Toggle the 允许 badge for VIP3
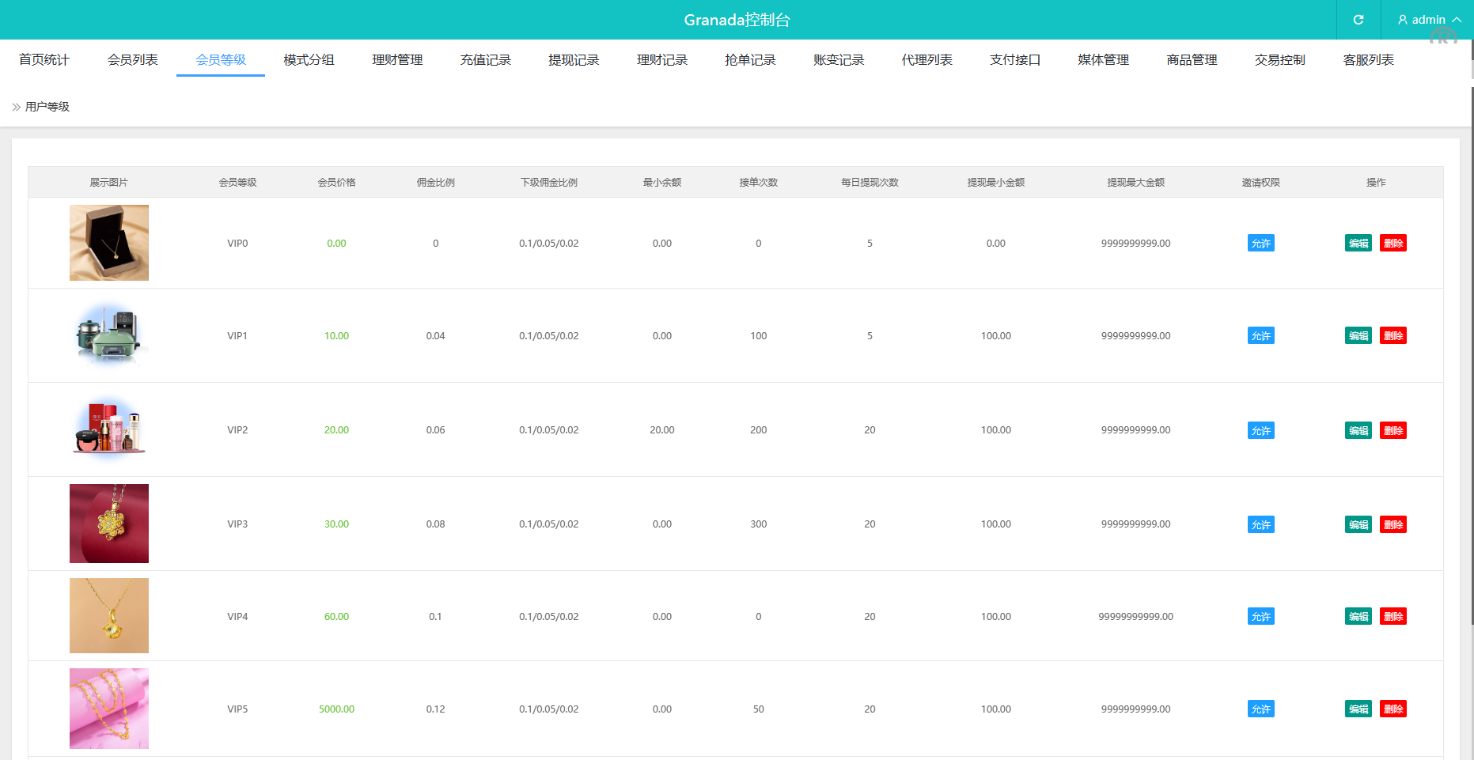Image resolution: width=1474 pixels, height=760 pixels. click(1260, 525)
